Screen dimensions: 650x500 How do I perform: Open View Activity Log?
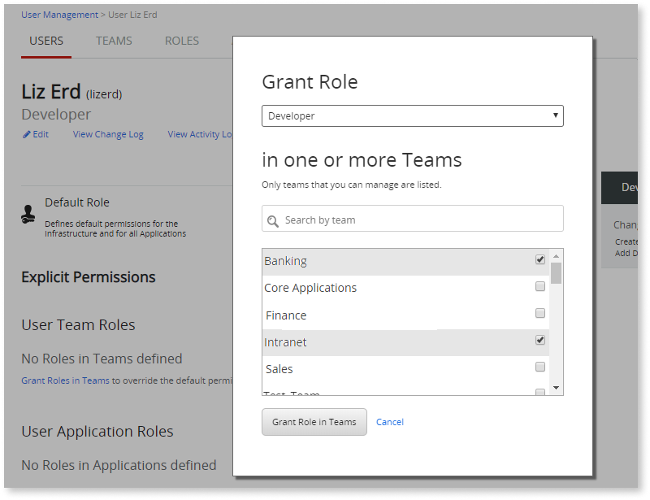click(x=200, y=134)
